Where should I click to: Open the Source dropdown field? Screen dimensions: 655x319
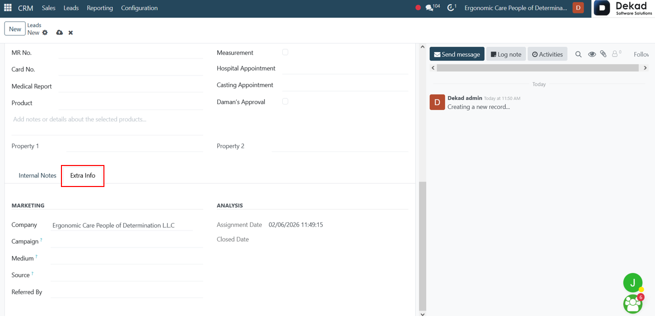pos(127,275)
